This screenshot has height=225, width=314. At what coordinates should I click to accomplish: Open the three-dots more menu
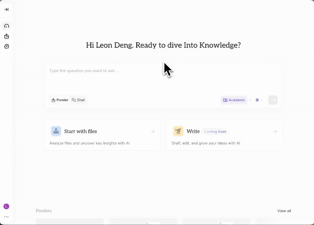coord(6,217)
